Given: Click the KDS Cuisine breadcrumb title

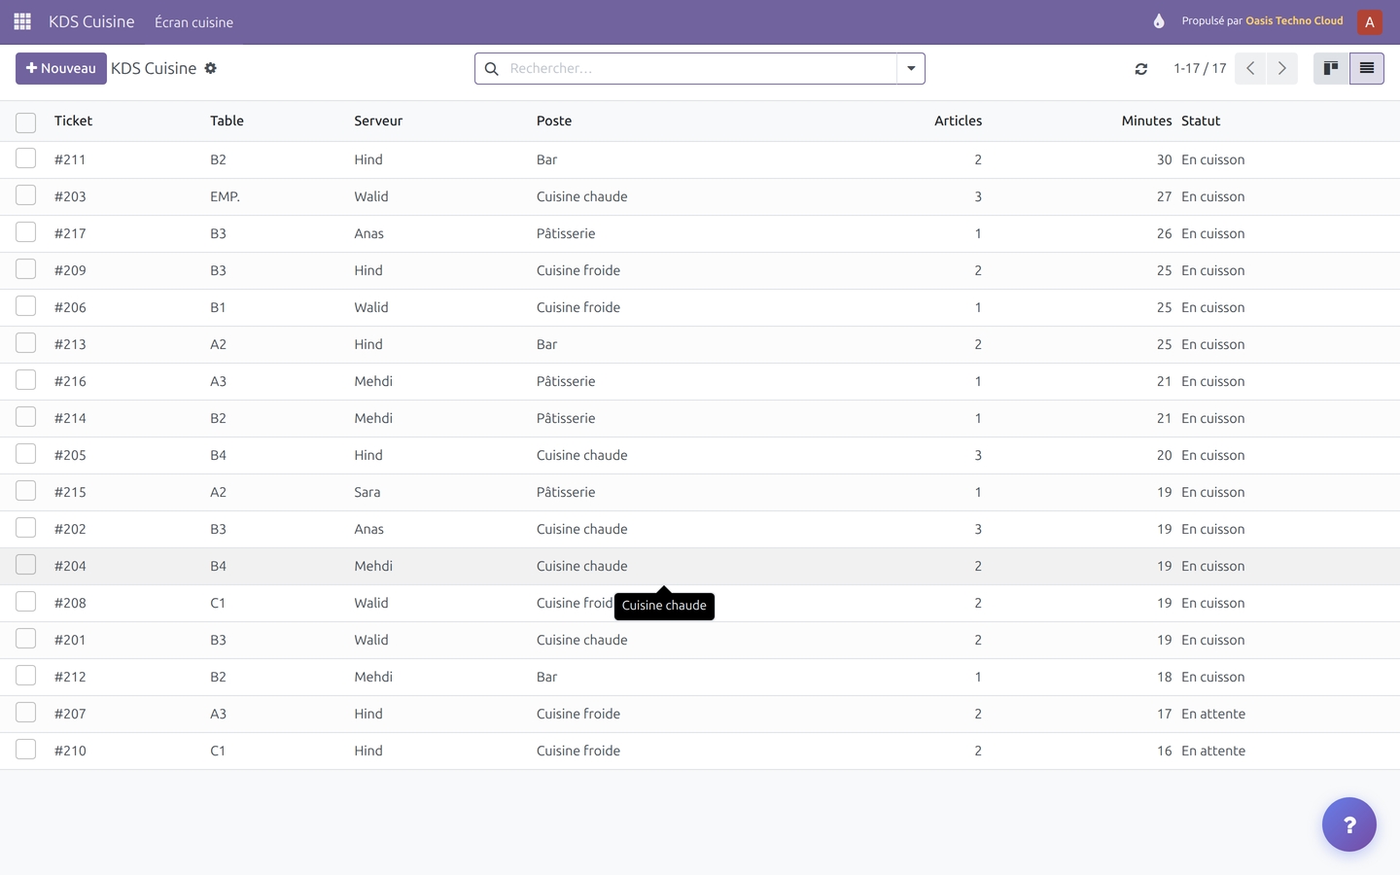Looking at the screenshot, I should point(154,68).
